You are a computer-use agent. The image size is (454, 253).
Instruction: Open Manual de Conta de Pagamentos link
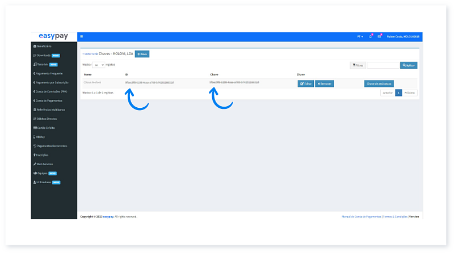pyautogui.click(x=361, y=217)
